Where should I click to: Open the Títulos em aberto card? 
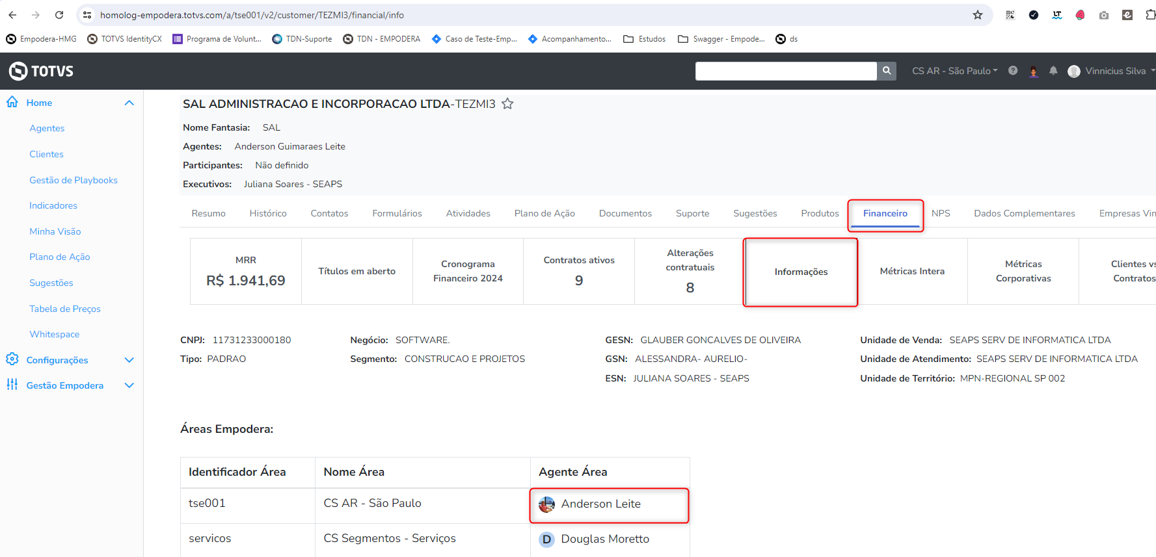tap(357, 271)
